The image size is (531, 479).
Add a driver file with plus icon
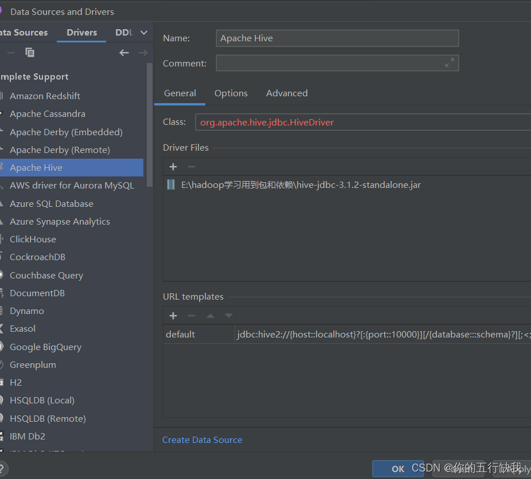tap(173, 167)
